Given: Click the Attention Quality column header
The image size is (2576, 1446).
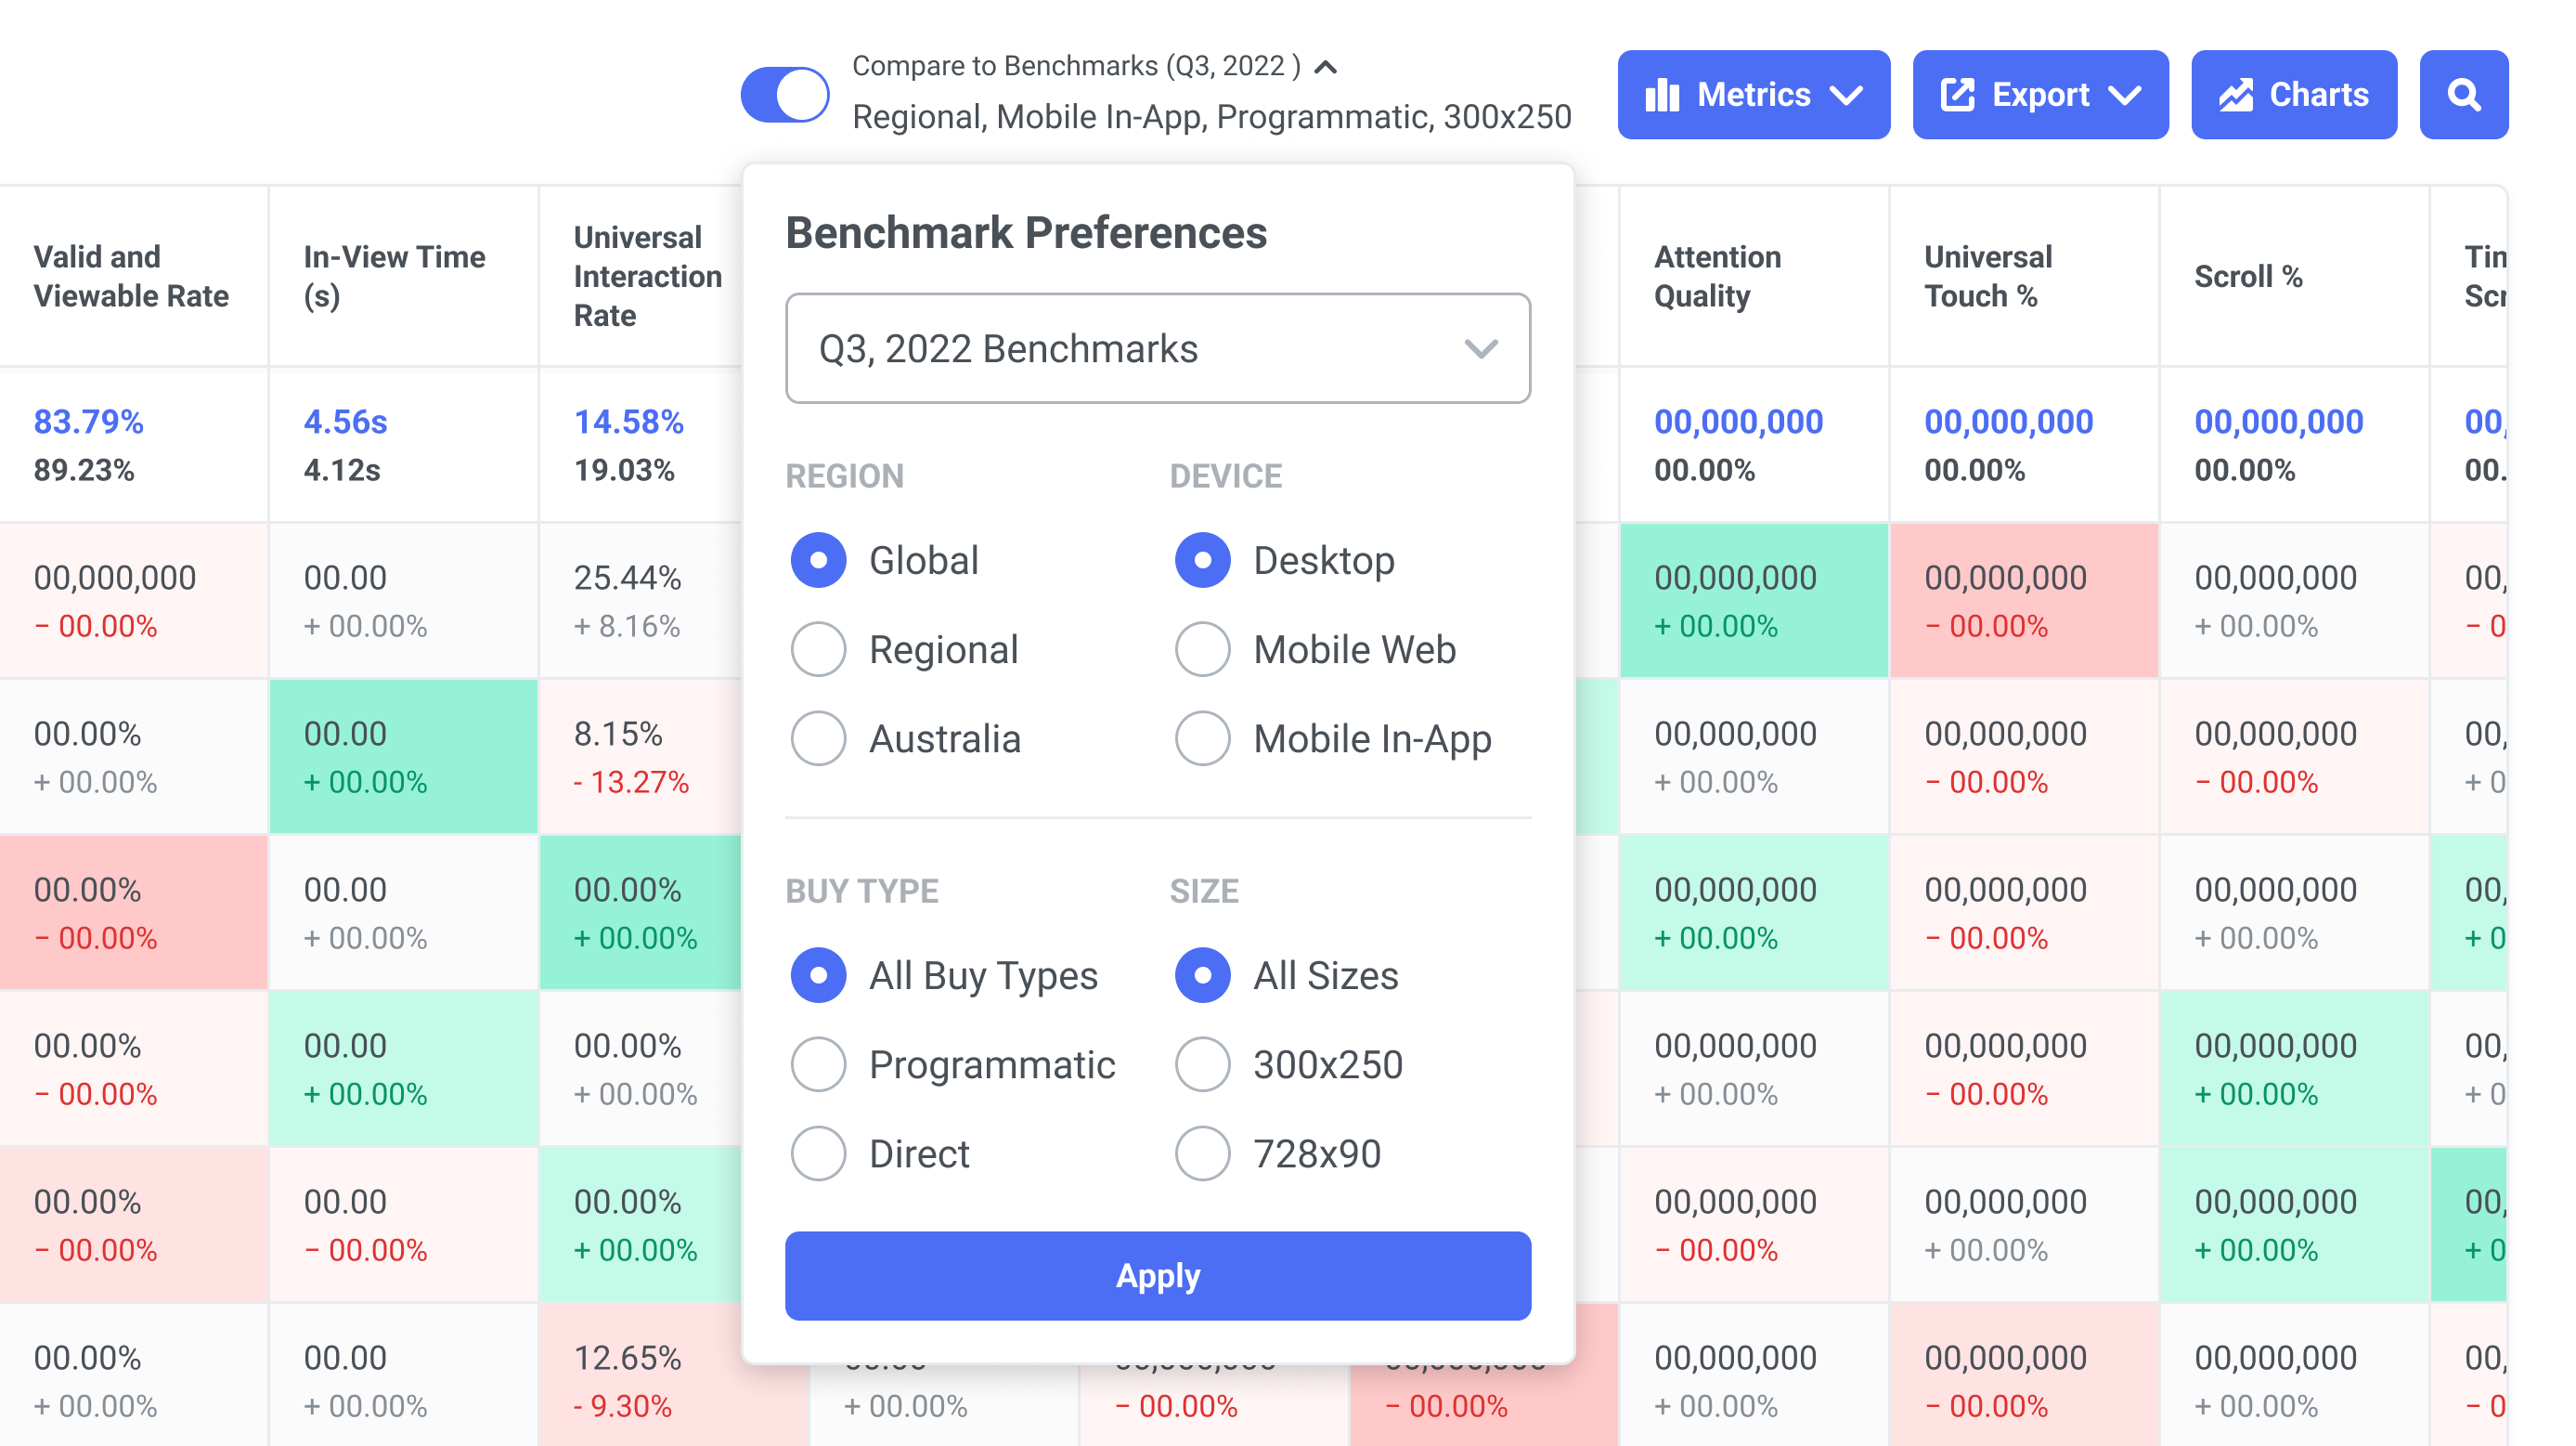Looking at the screenshot, I should click(1717, 276).
